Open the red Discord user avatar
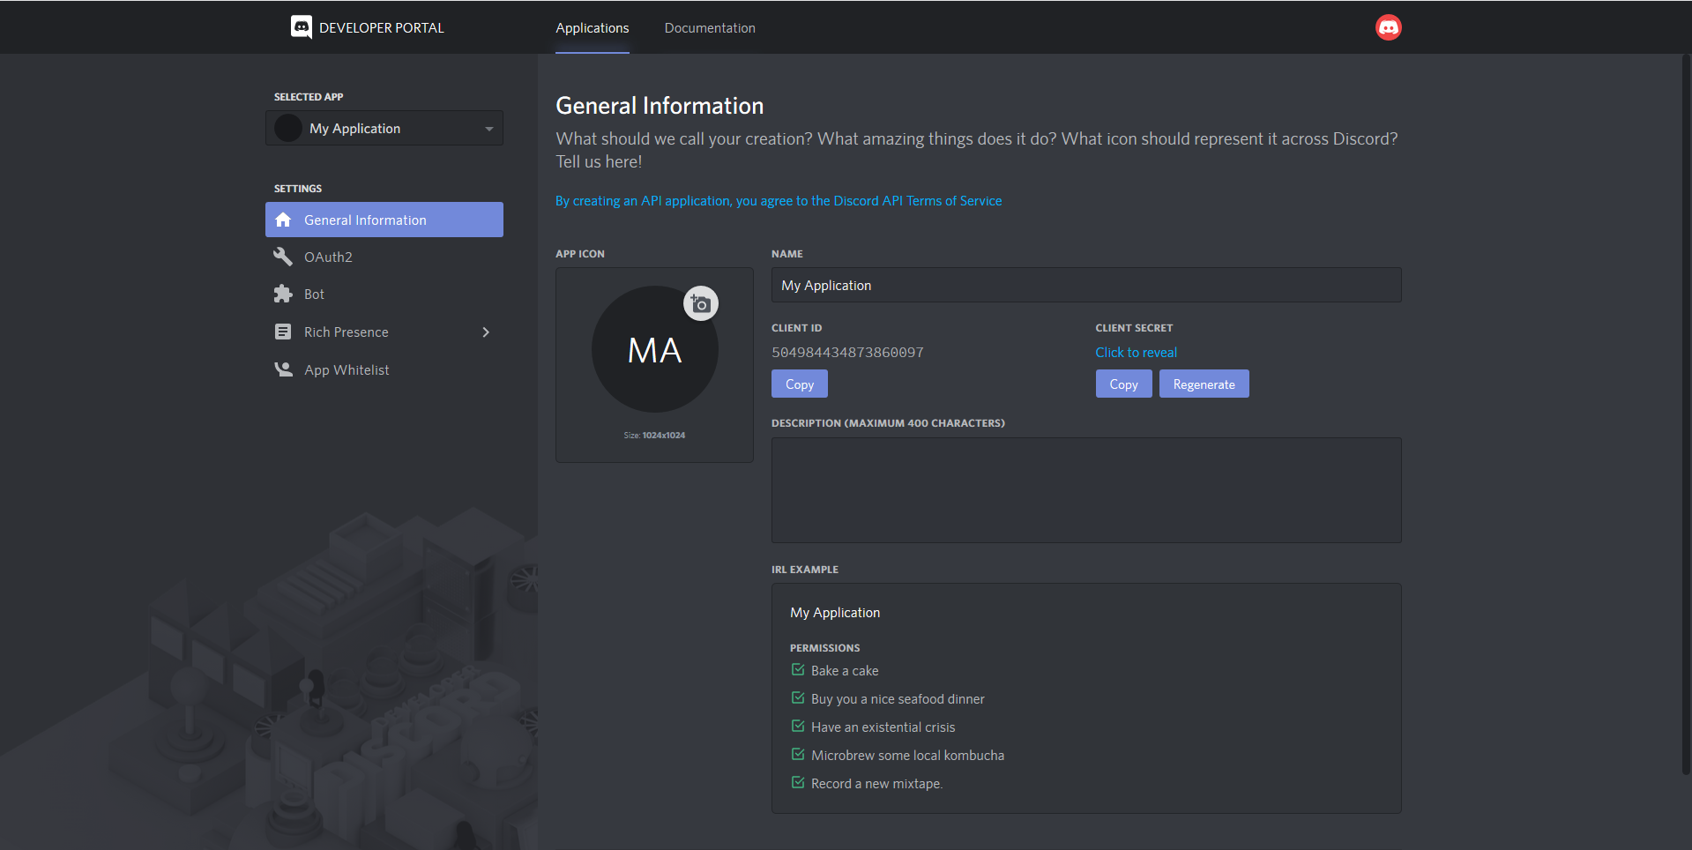Screen dimensions: 1692x850 click(x=1388, y=27)
